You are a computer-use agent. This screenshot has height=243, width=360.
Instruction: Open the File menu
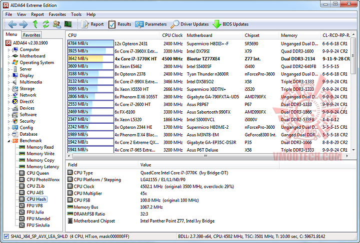tap(8, 14)
